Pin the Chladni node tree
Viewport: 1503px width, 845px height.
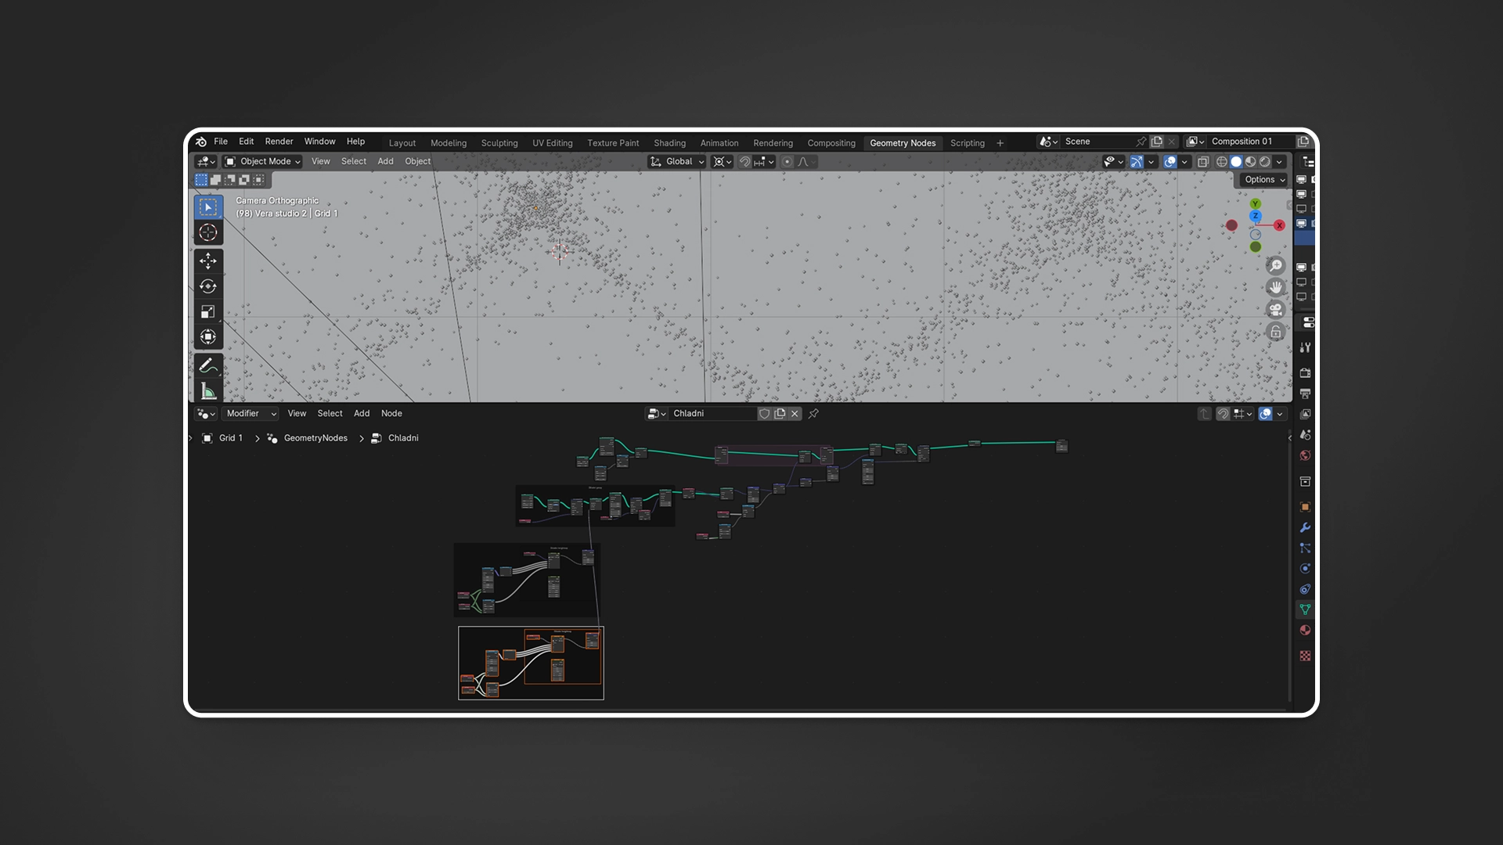point(814,414)
